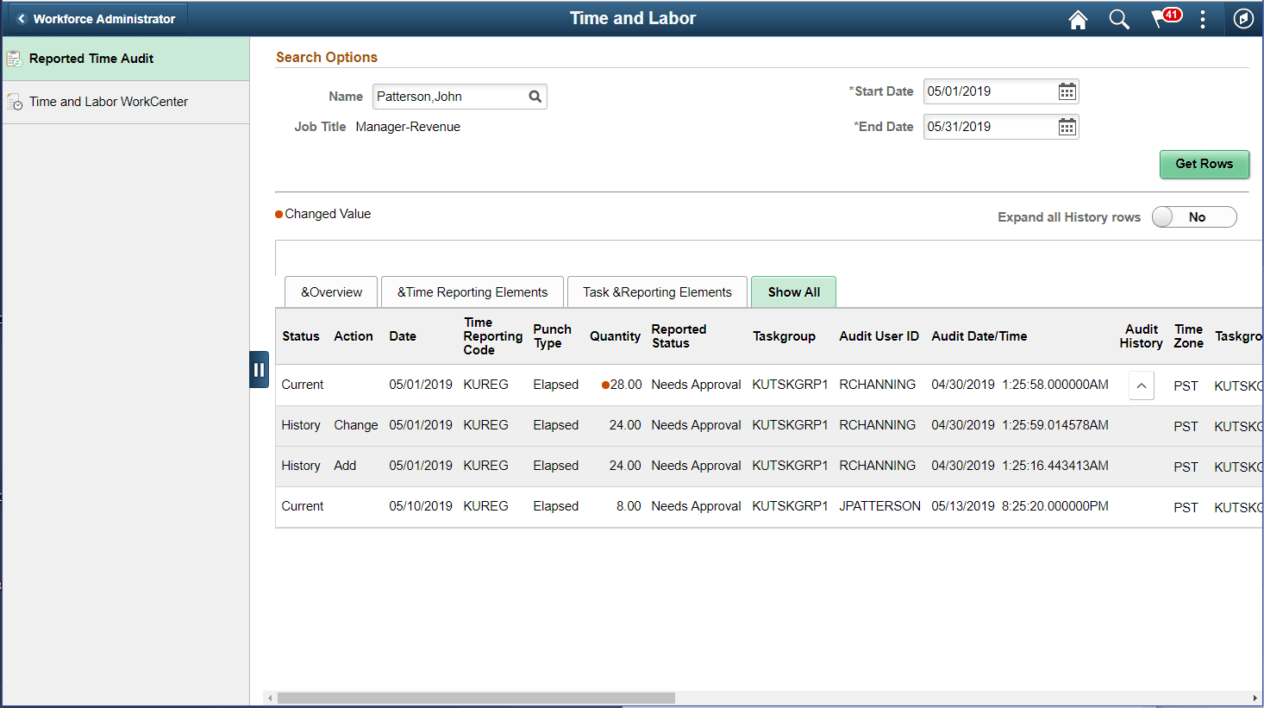This screenshot has width=1264, height=708.
Task: Collapse the left navigation panel
Action: point(260,369)
